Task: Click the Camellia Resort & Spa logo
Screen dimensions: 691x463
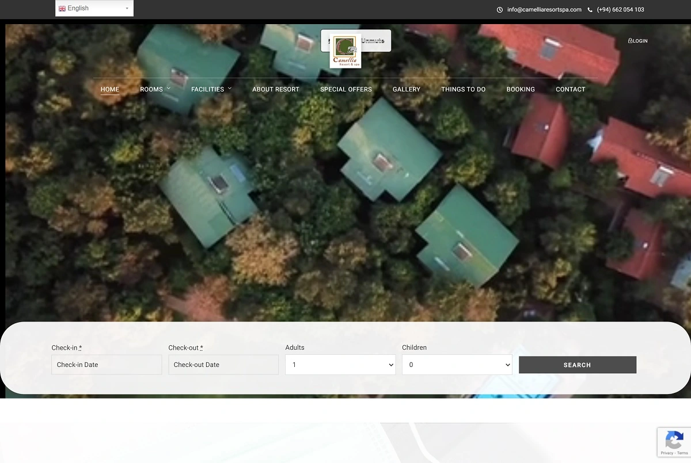Action: pyautogui.click(x=345, y=51)
